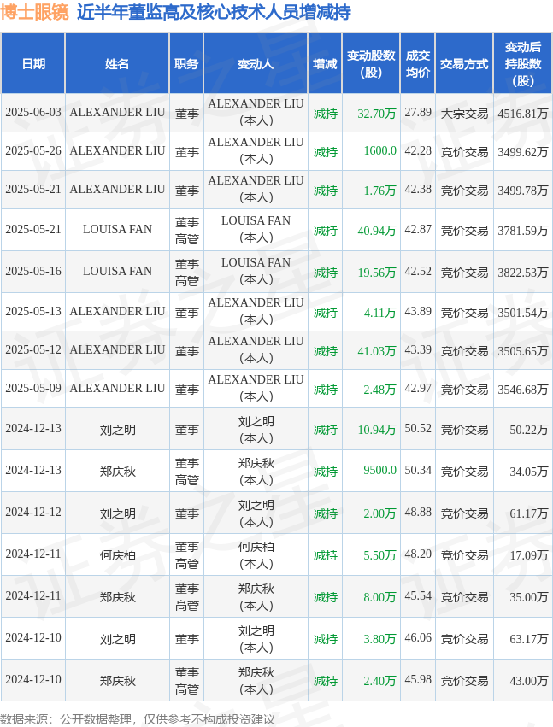Click the 35.00万 holdings value
553x727 pixels.
coord(529,596)
